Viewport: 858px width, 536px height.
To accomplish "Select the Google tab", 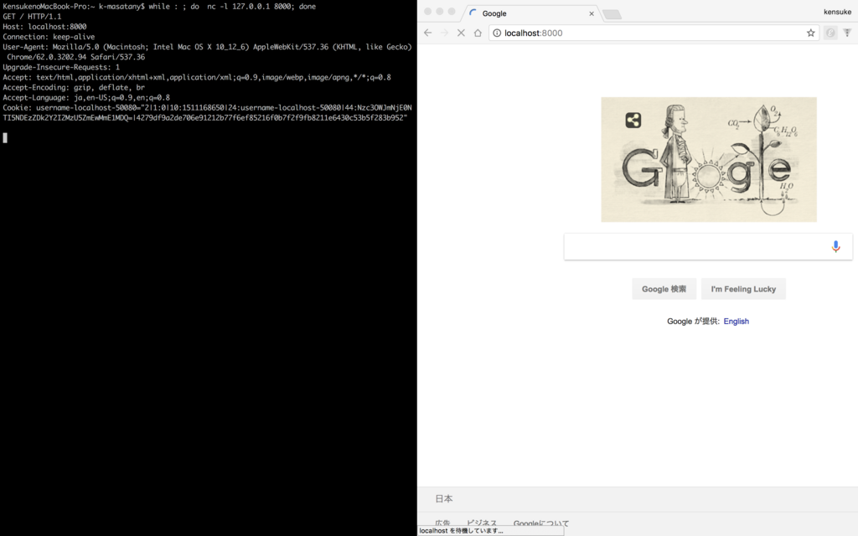I will tap(530, 13).
